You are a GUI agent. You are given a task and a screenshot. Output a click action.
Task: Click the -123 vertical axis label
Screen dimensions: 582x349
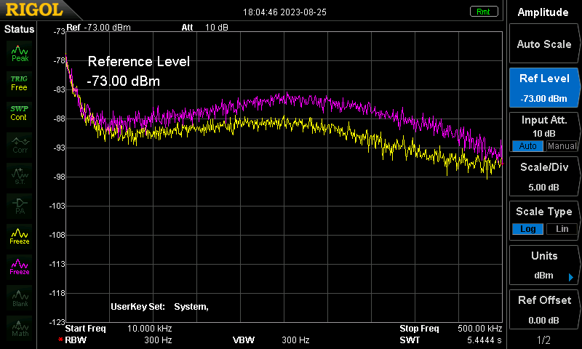coord(57,322)
